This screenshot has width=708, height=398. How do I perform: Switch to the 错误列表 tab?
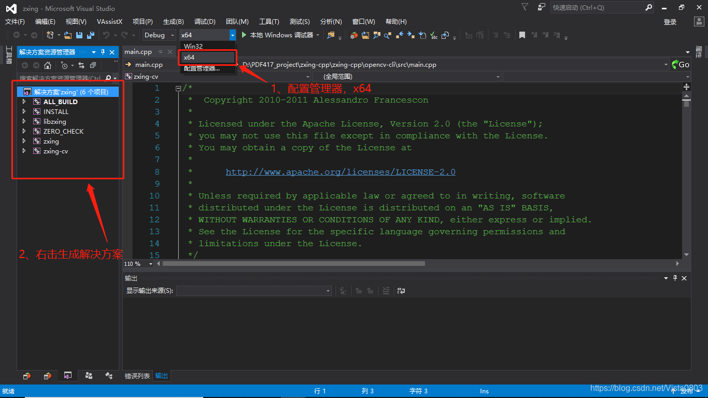coord(137,376)
